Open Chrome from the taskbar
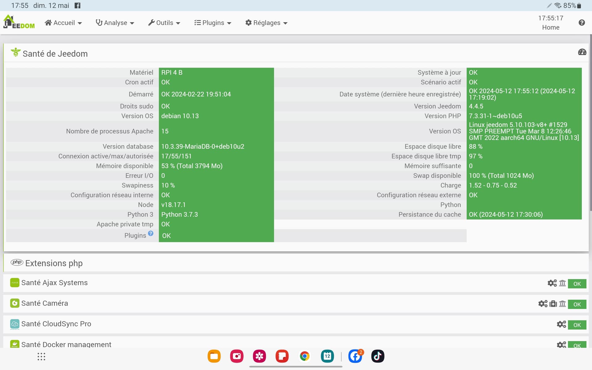The height and width of the screenshot is (370, 592). (304, 356)
